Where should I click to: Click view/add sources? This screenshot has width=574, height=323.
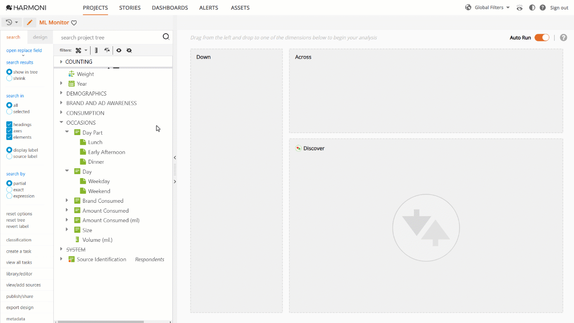23,285
